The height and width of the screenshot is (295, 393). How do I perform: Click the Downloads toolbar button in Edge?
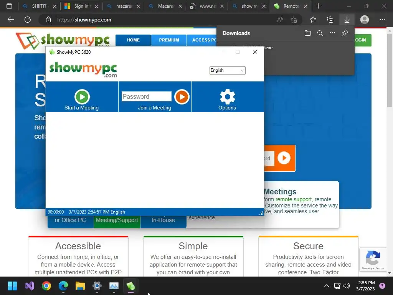pyautogui.click(x=347, y=20)
